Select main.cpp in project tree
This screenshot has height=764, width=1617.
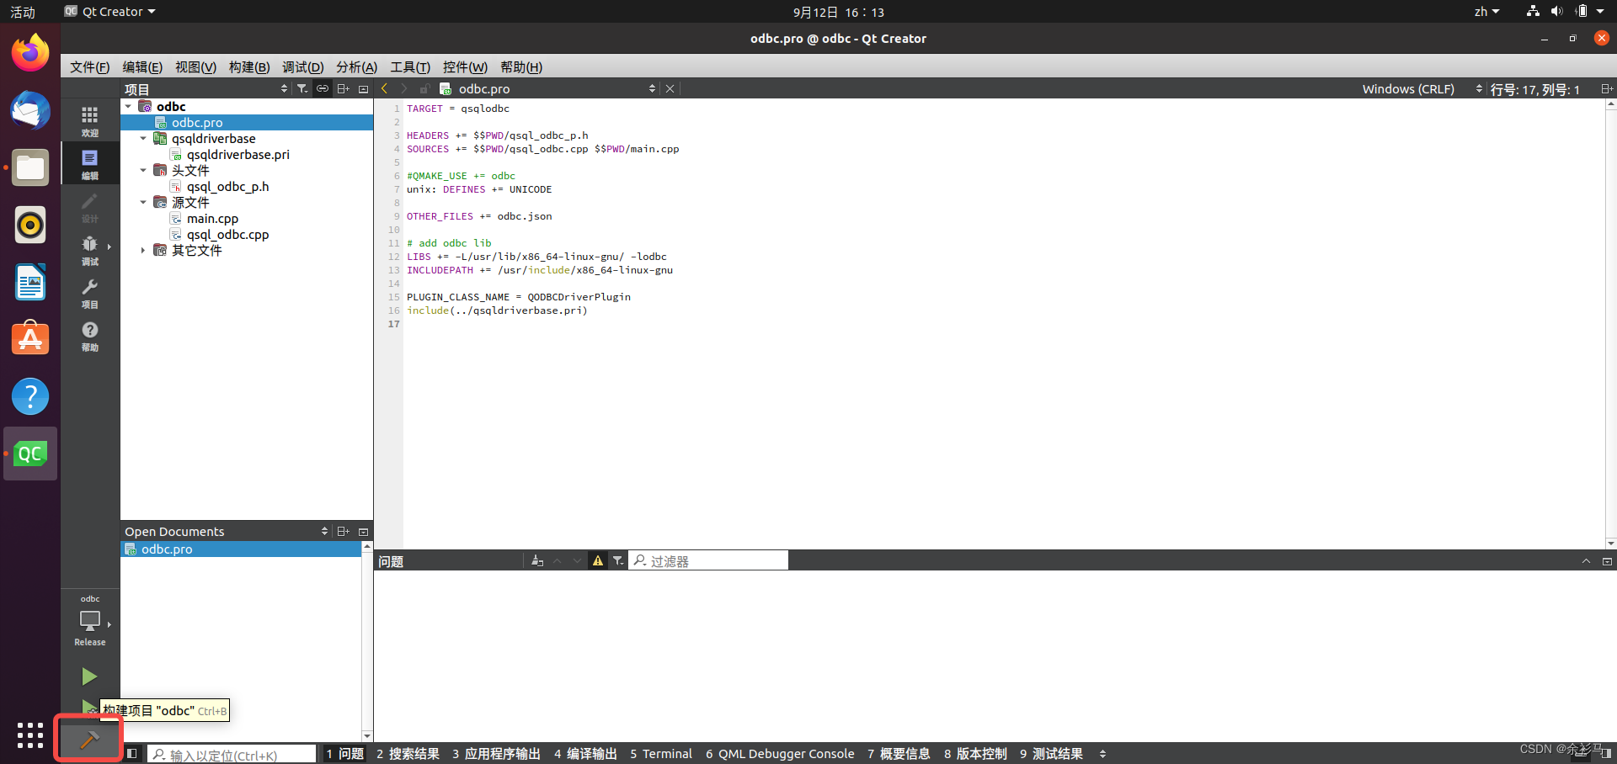(x=213, y=218)
